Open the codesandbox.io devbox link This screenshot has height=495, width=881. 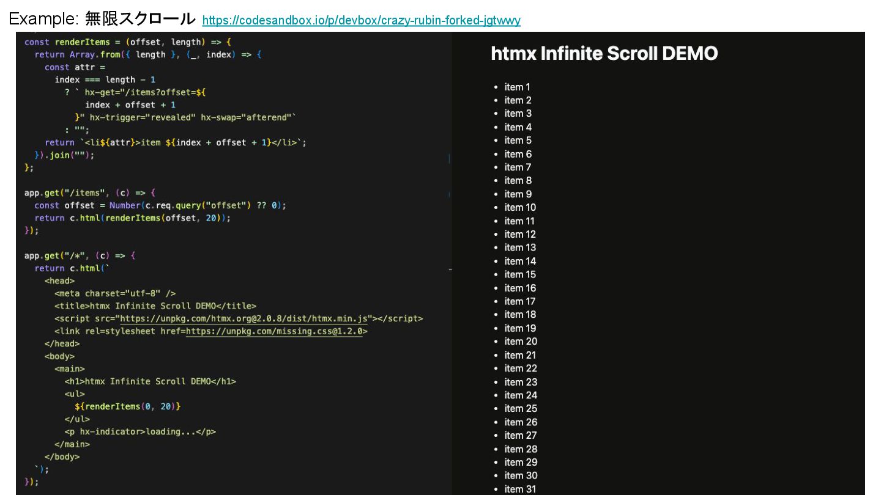(361, 21)
